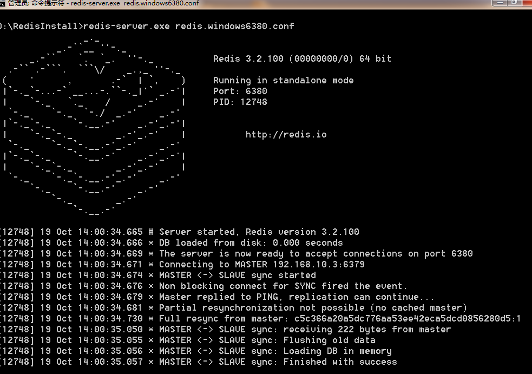Click the log line DB loaded from disk
The image size is (532, 374).
tap(172, 243)
